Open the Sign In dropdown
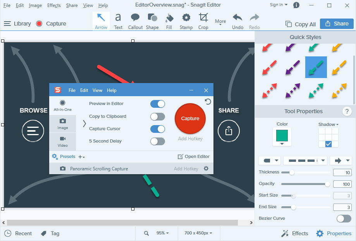 [279, 5]
